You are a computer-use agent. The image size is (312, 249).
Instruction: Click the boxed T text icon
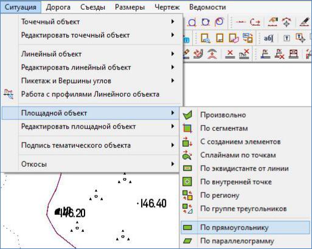tap(286, 38)
